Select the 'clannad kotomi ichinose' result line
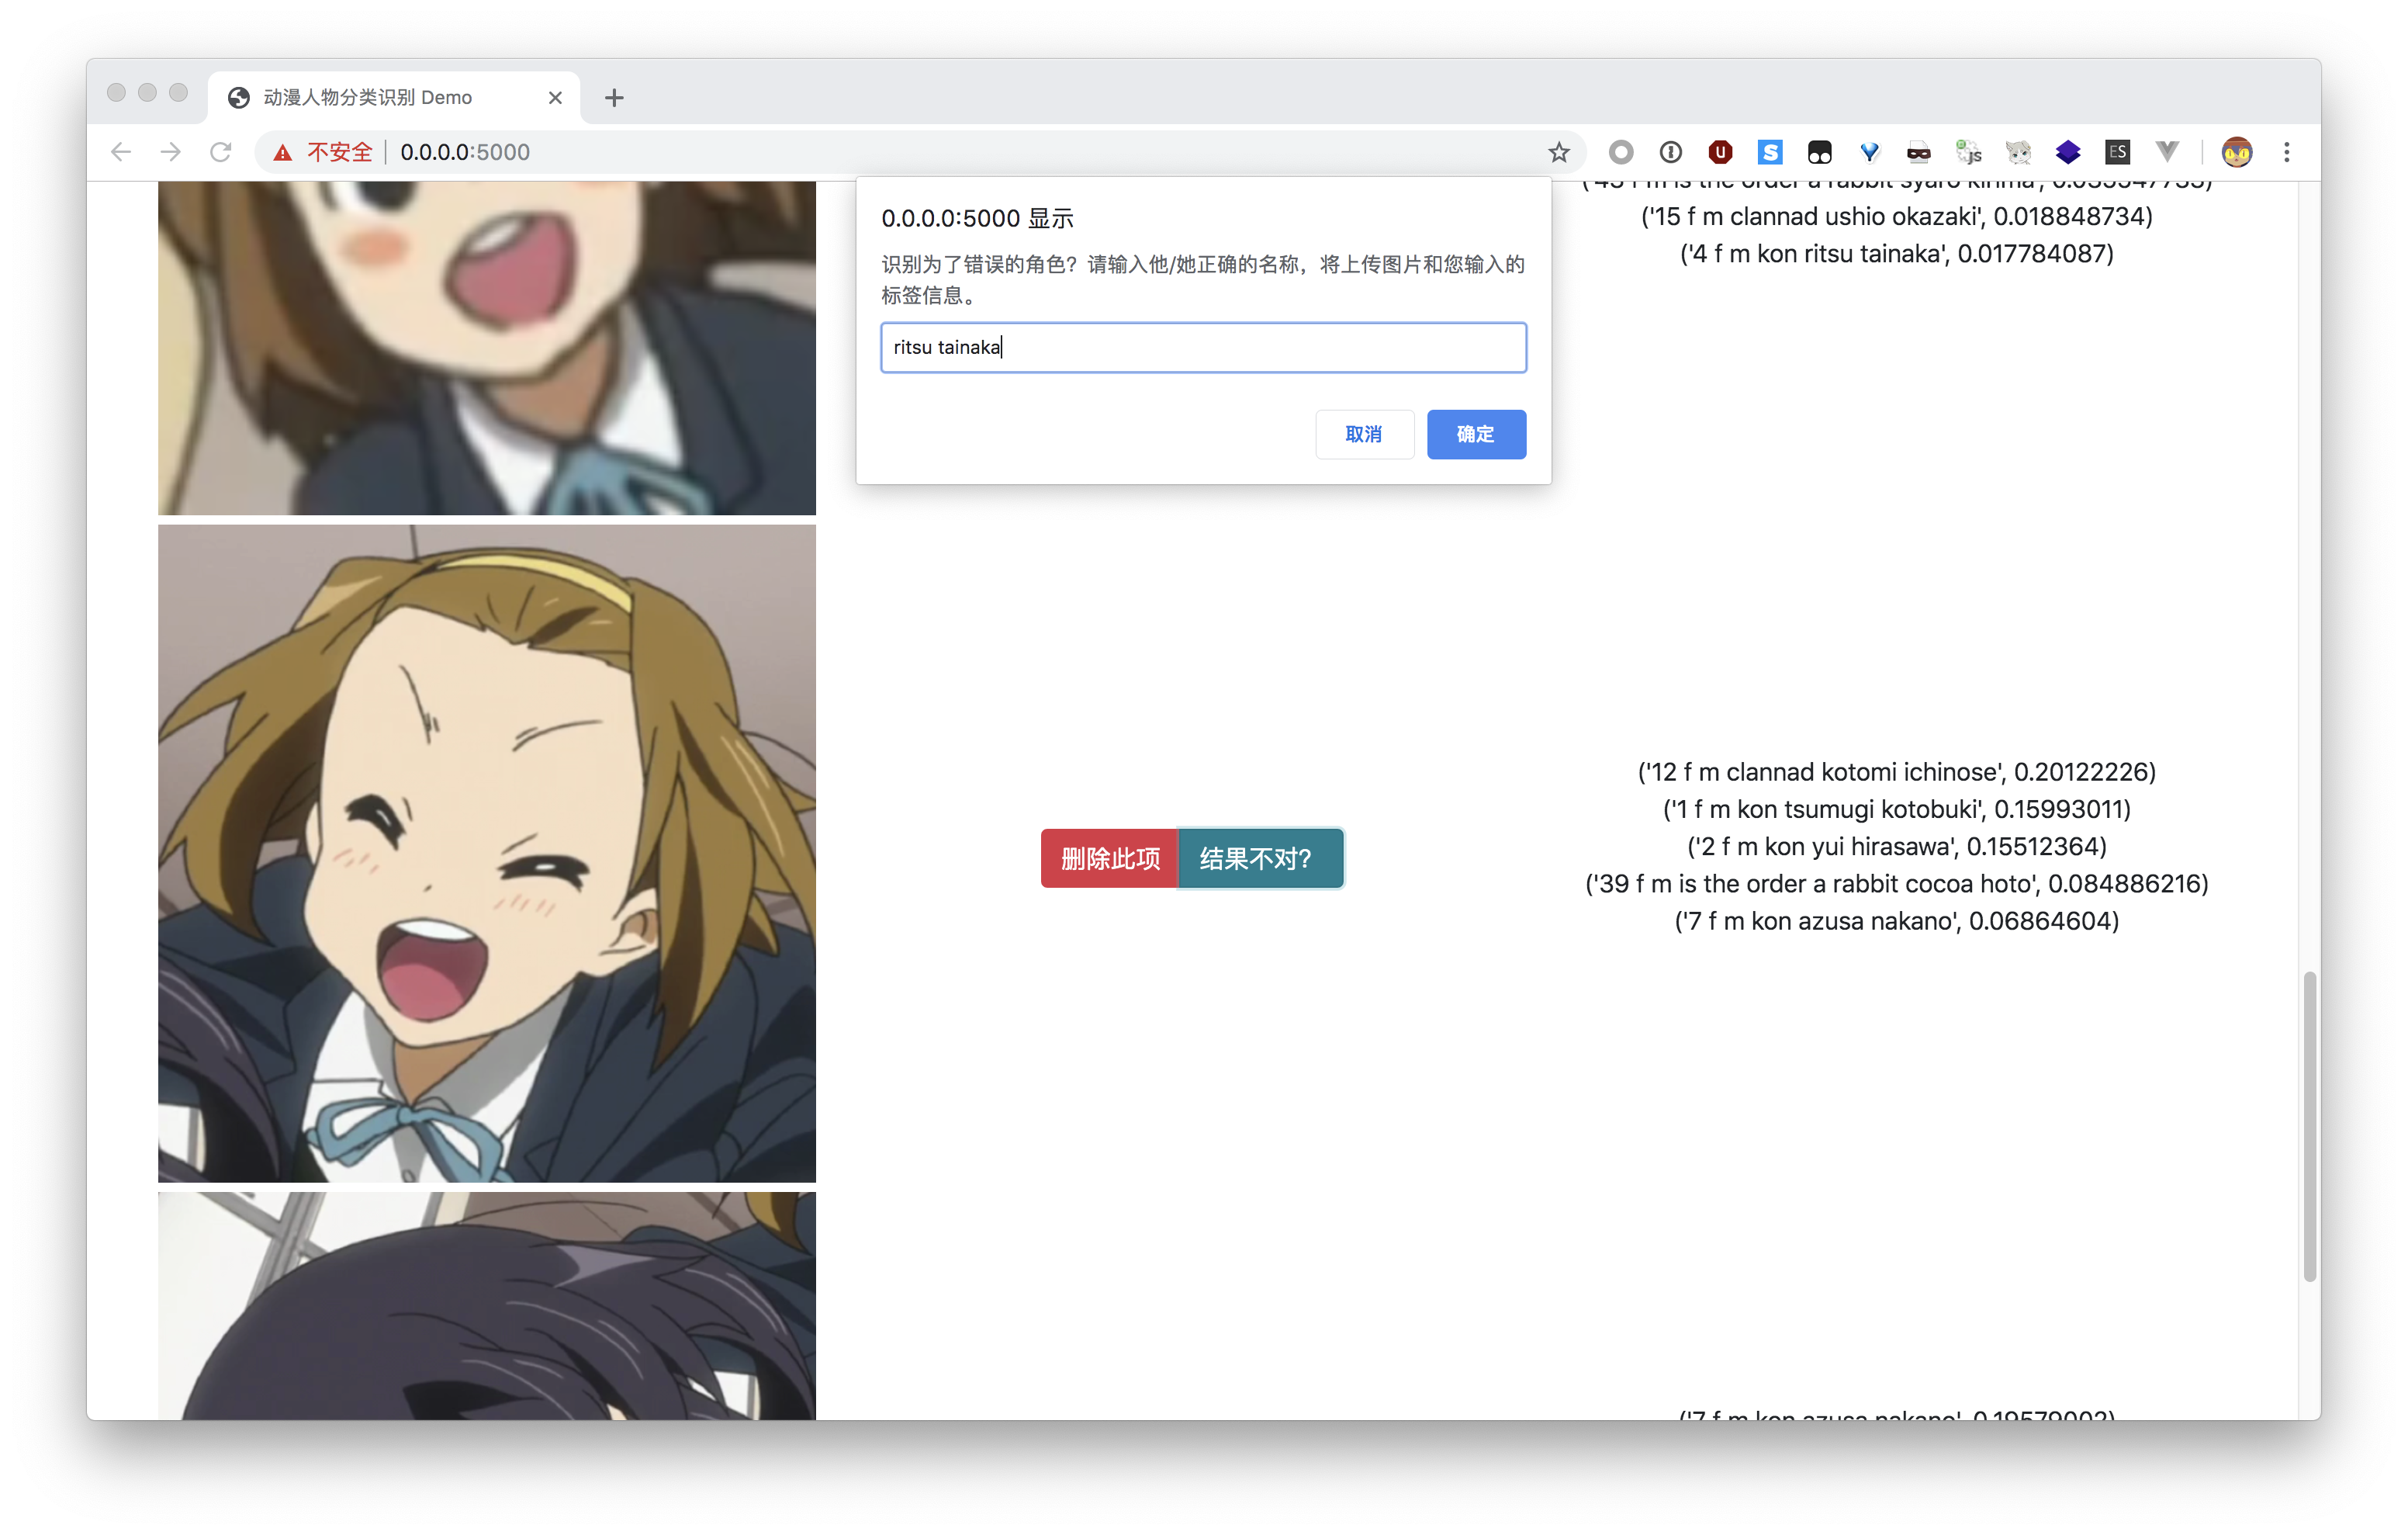Screen dimensions: 2408x1535 1897,772
